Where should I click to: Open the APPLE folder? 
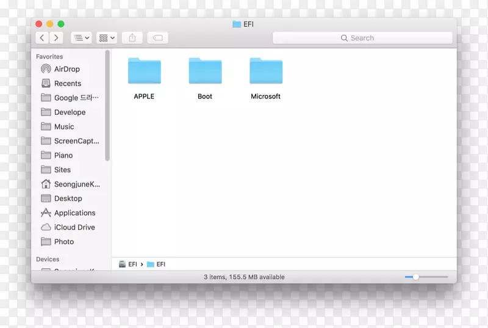tap(144, 71)
